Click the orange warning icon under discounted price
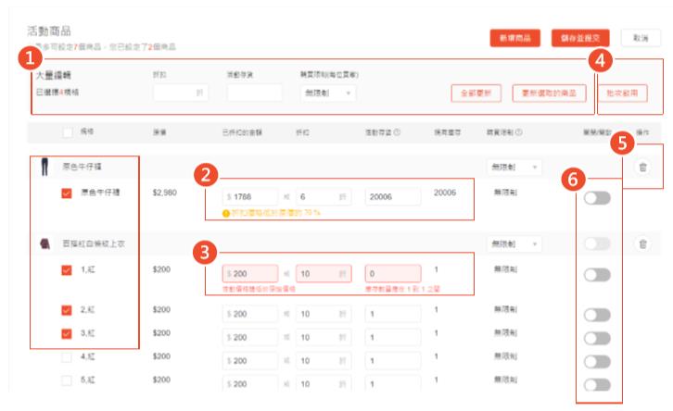This screenshot has width=673, height=411. [x=226, y=212]
